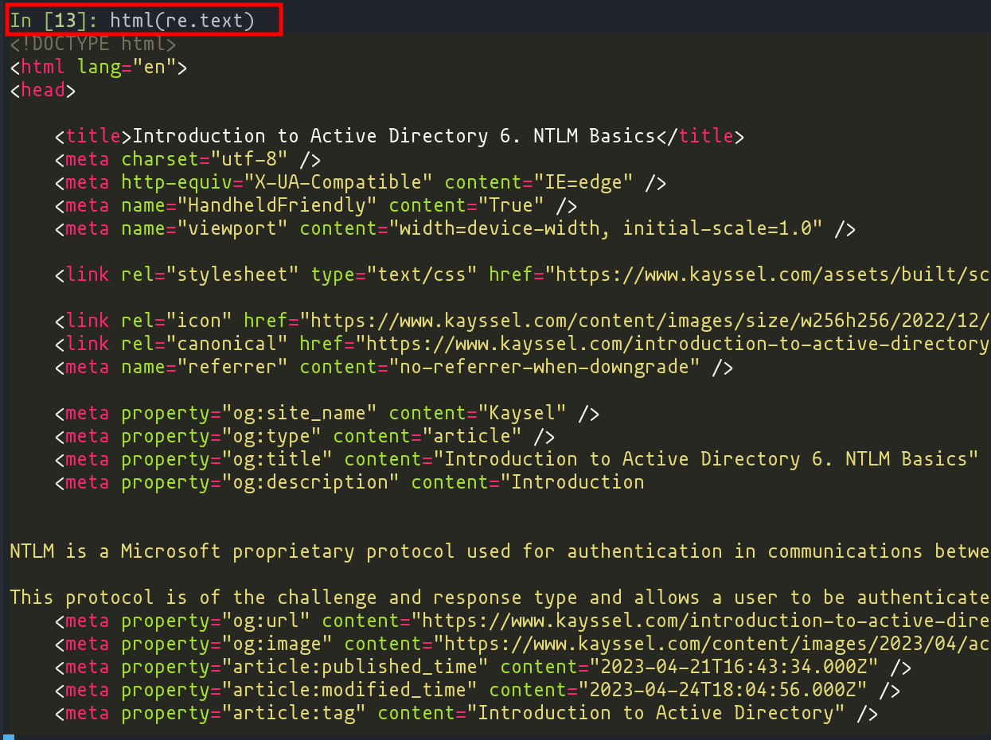
Task: Click the og:type article meta line
Action: 305,436
